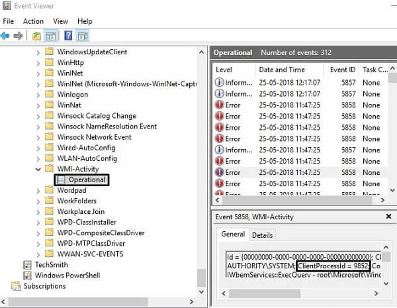Open the Help menu
The width and height of the screenshot is (397, 308).
(85, 21)
